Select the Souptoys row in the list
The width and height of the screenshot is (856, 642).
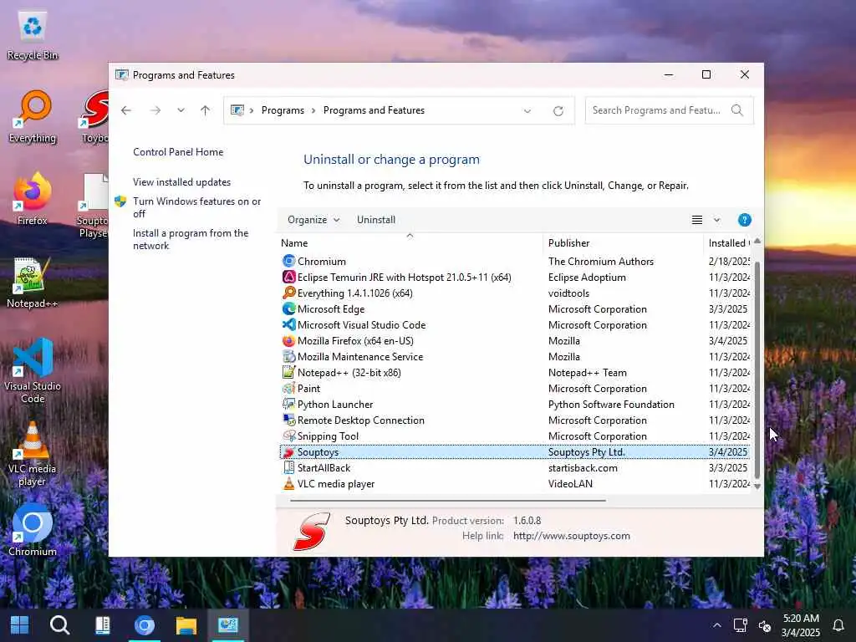(514, 452)
